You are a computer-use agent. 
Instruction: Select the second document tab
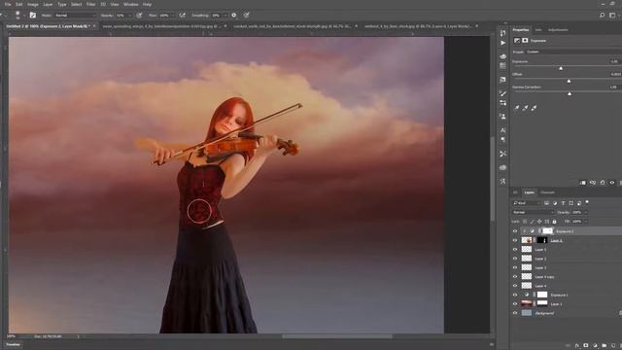164,26
